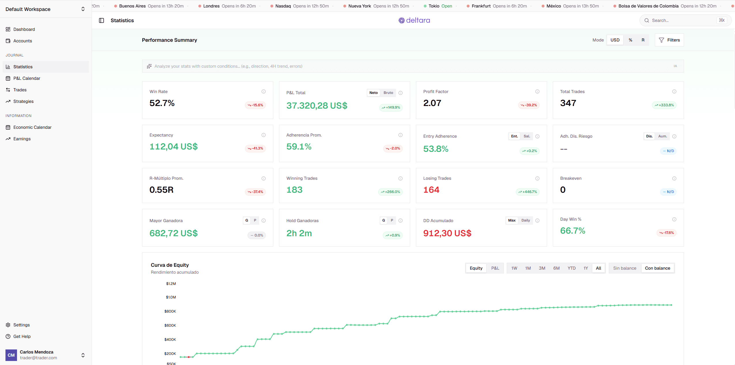Open P&L Calendar page

pyautogui.click(x=46, y=78)
